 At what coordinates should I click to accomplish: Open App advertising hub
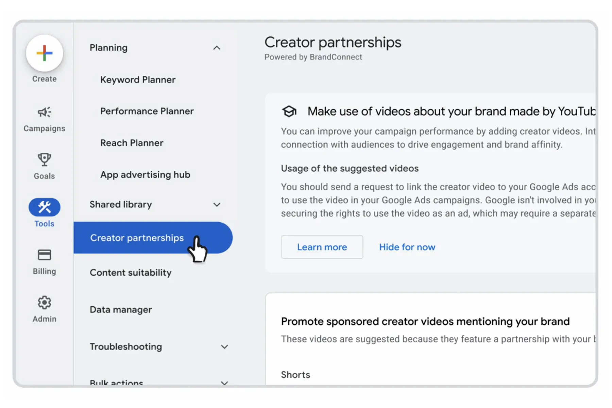145,175
